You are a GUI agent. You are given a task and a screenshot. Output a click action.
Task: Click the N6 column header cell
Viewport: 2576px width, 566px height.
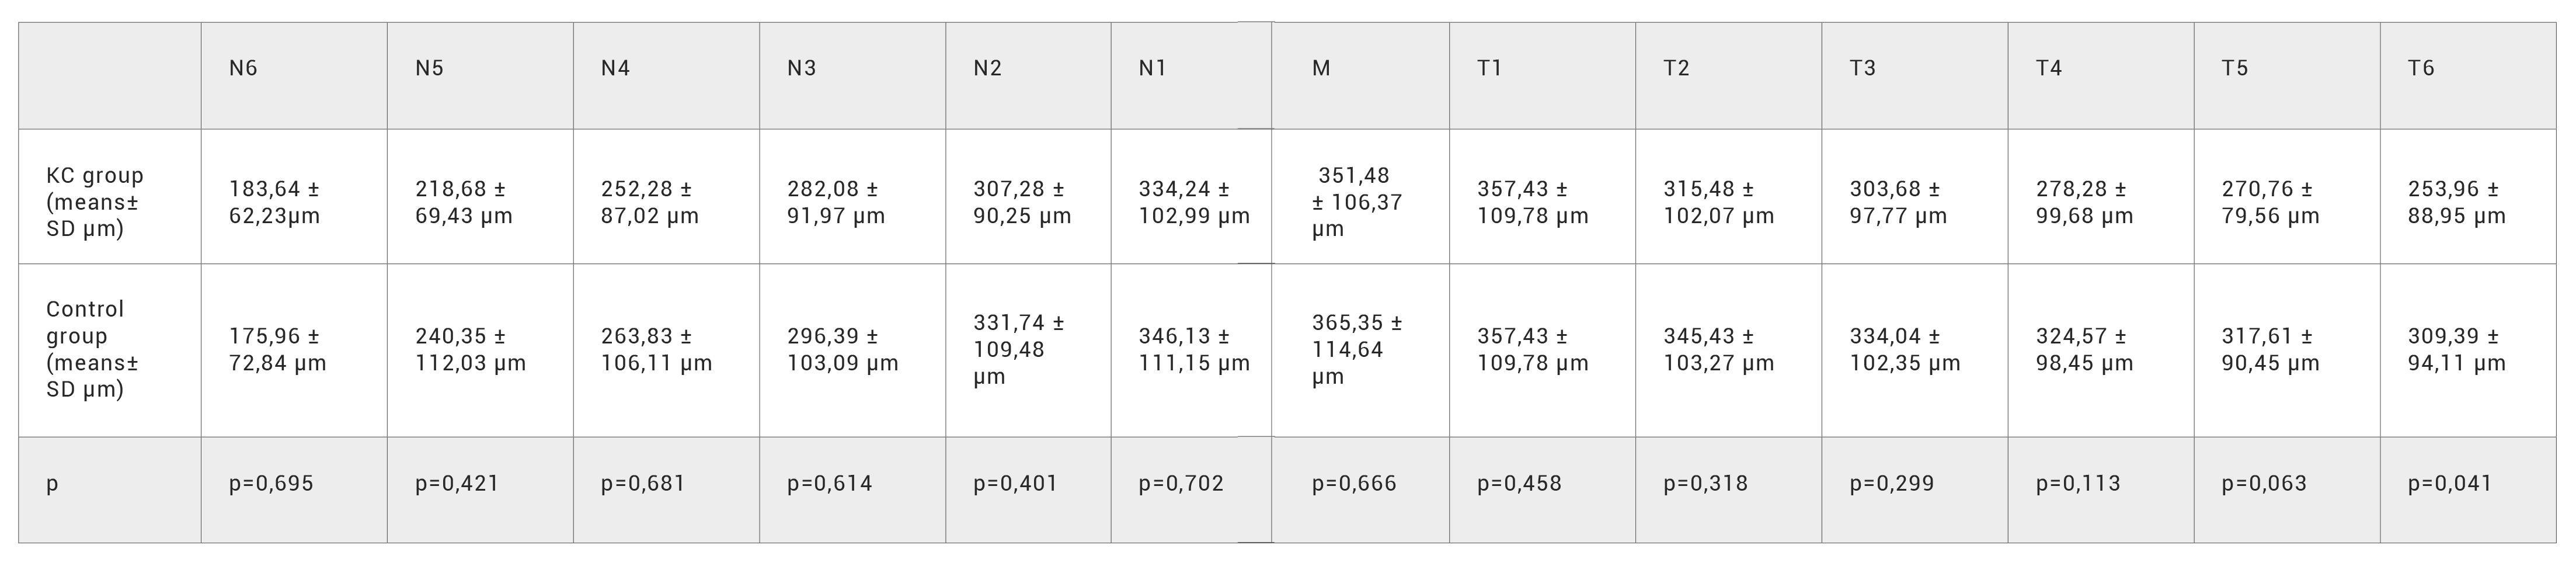(x=294, y=76)
